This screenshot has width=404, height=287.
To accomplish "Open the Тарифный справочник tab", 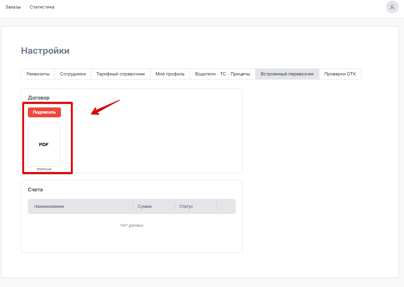I will click(x=120, y=74).
